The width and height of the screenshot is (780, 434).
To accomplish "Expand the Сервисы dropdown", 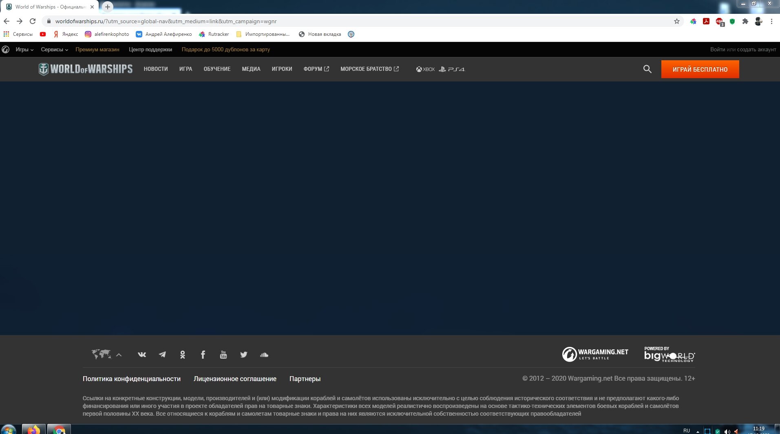I will tap(54, 49).
